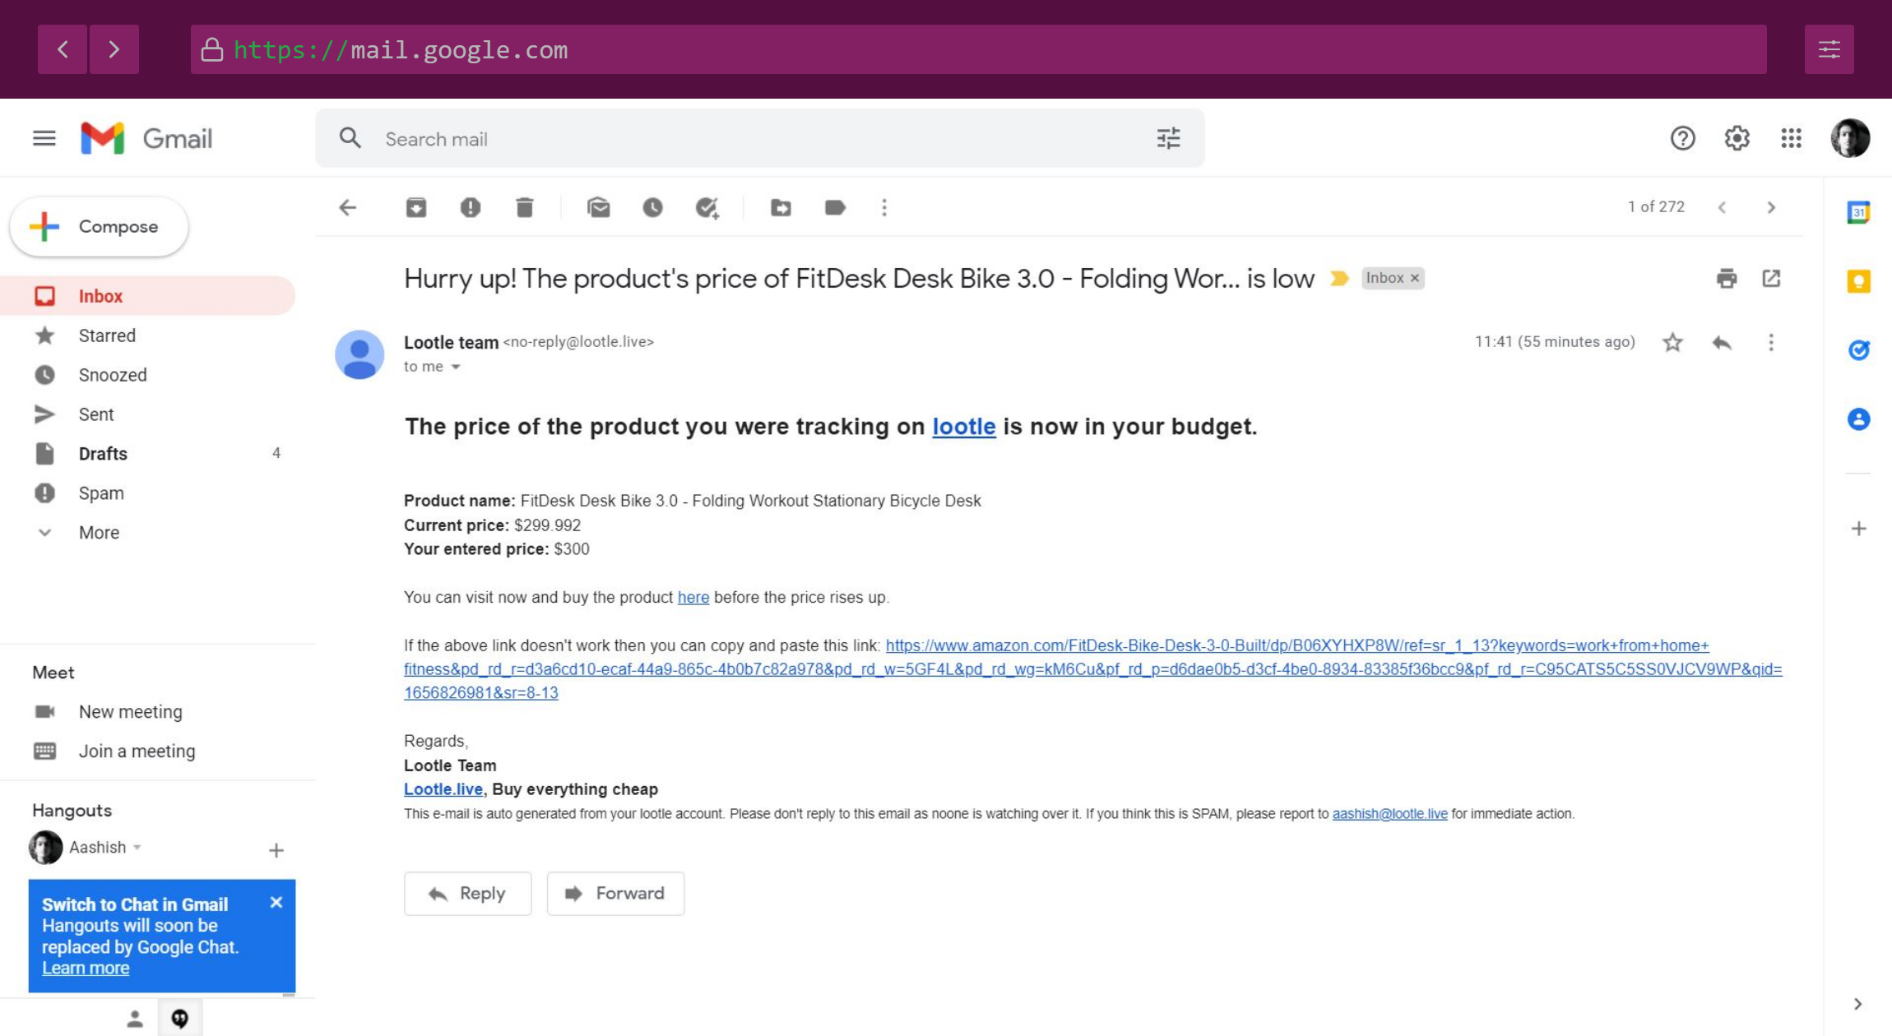Click the Forward button below the email
The width and height of the screenshot is (1892, 1036).
coord(615,894)
